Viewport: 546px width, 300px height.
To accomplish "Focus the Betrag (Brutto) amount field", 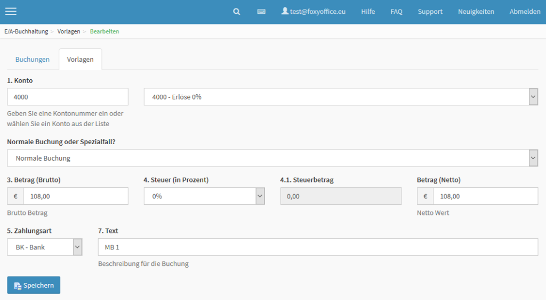I will pos(75,196).
